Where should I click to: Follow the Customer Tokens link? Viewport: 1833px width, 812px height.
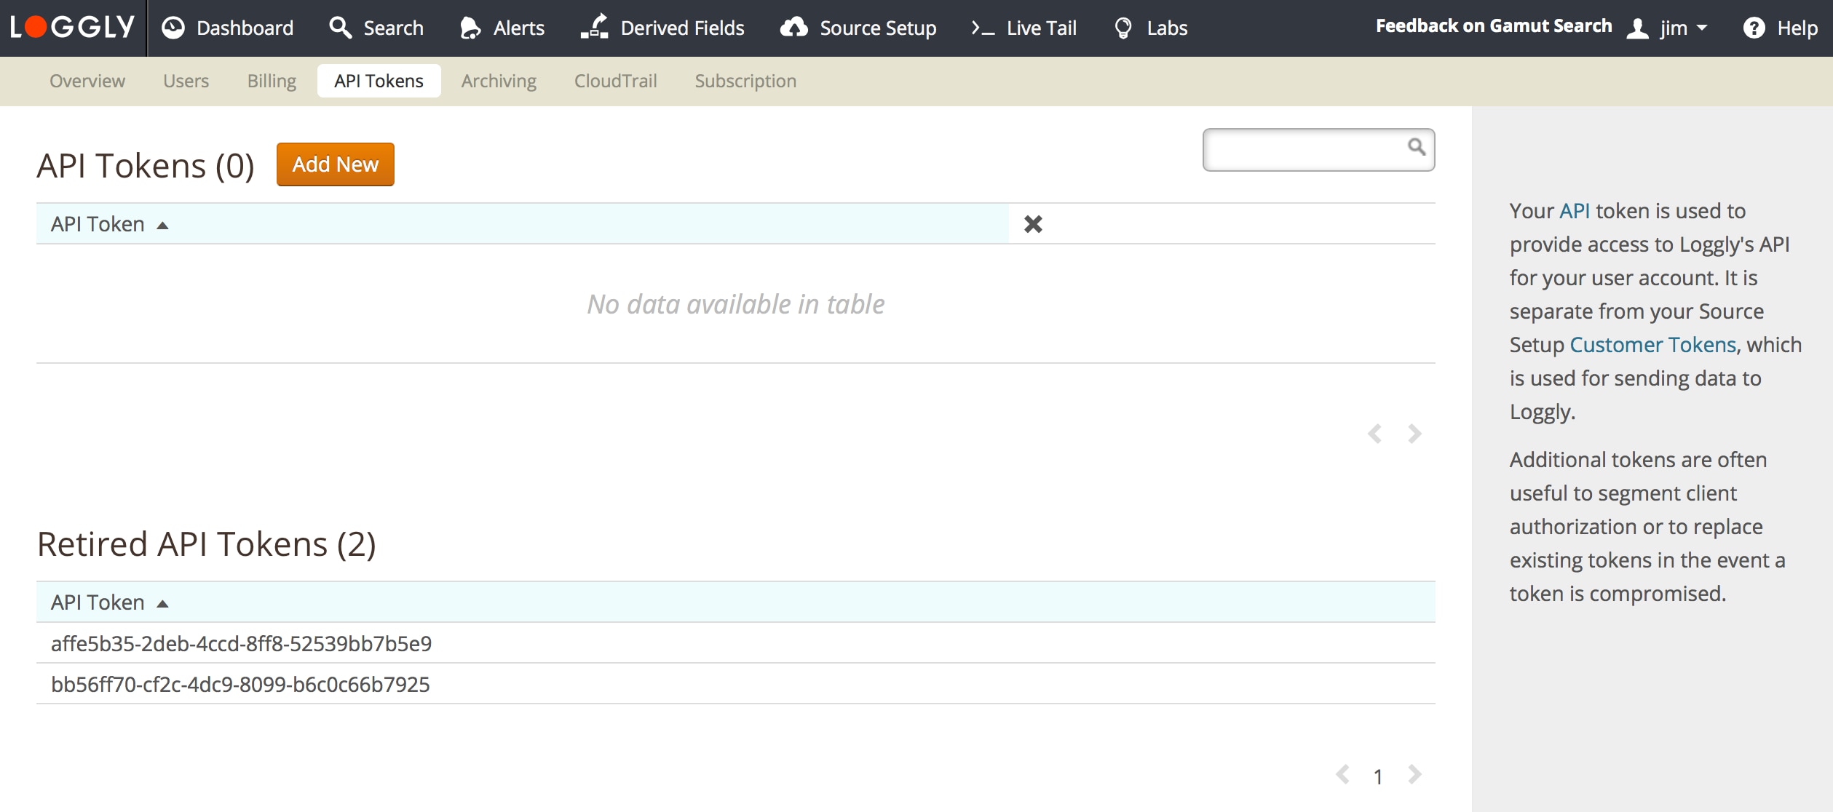click(1652, 345)
